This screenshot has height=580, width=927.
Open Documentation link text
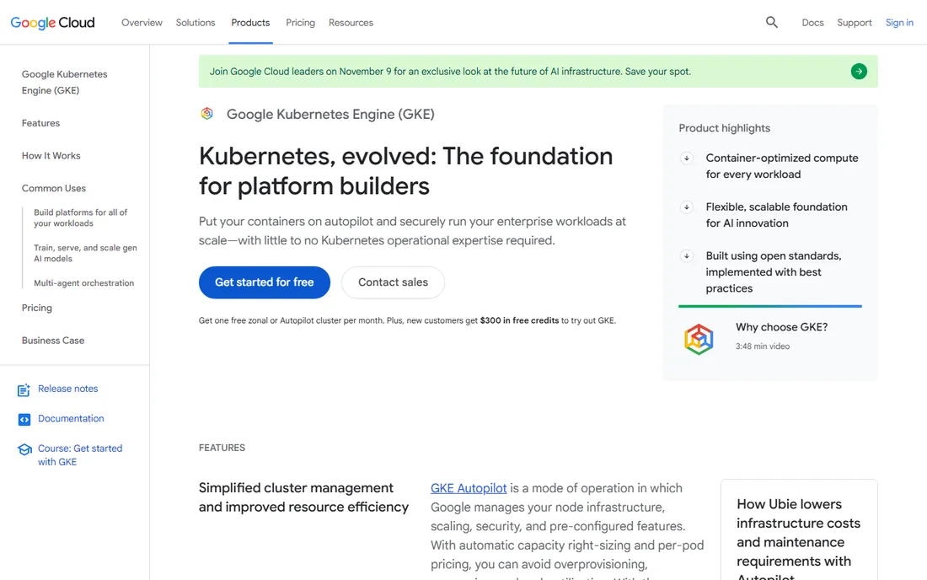tap(71, 418)
